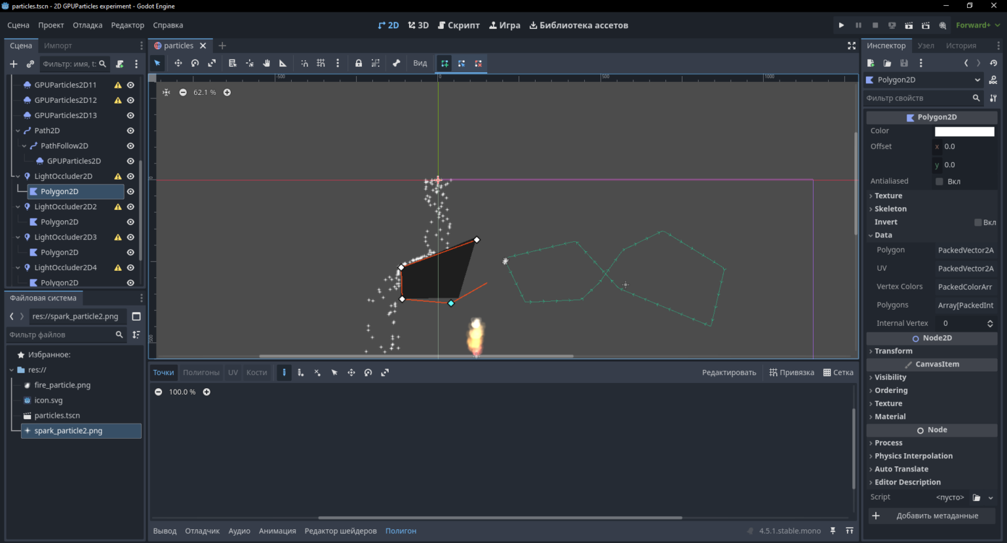The height and width of the screenshot is (543, 1007).
Task: Open the Отладка menu
Action: [87, 26]
